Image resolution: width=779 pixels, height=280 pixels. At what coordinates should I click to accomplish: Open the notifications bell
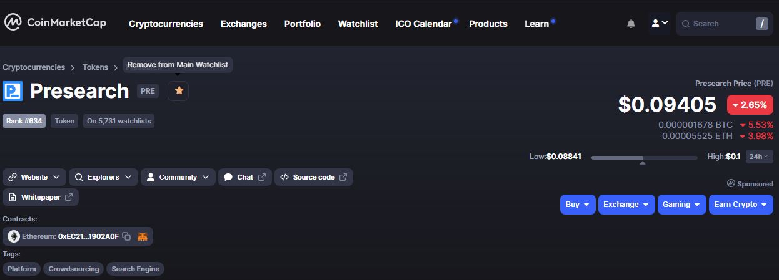[631, 24]
